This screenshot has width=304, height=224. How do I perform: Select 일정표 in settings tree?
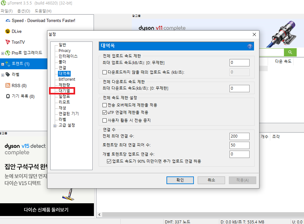[x=64, y=96]
